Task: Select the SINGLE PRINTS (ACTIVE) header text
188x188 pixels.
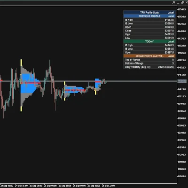Action: (x=149, y=56)
